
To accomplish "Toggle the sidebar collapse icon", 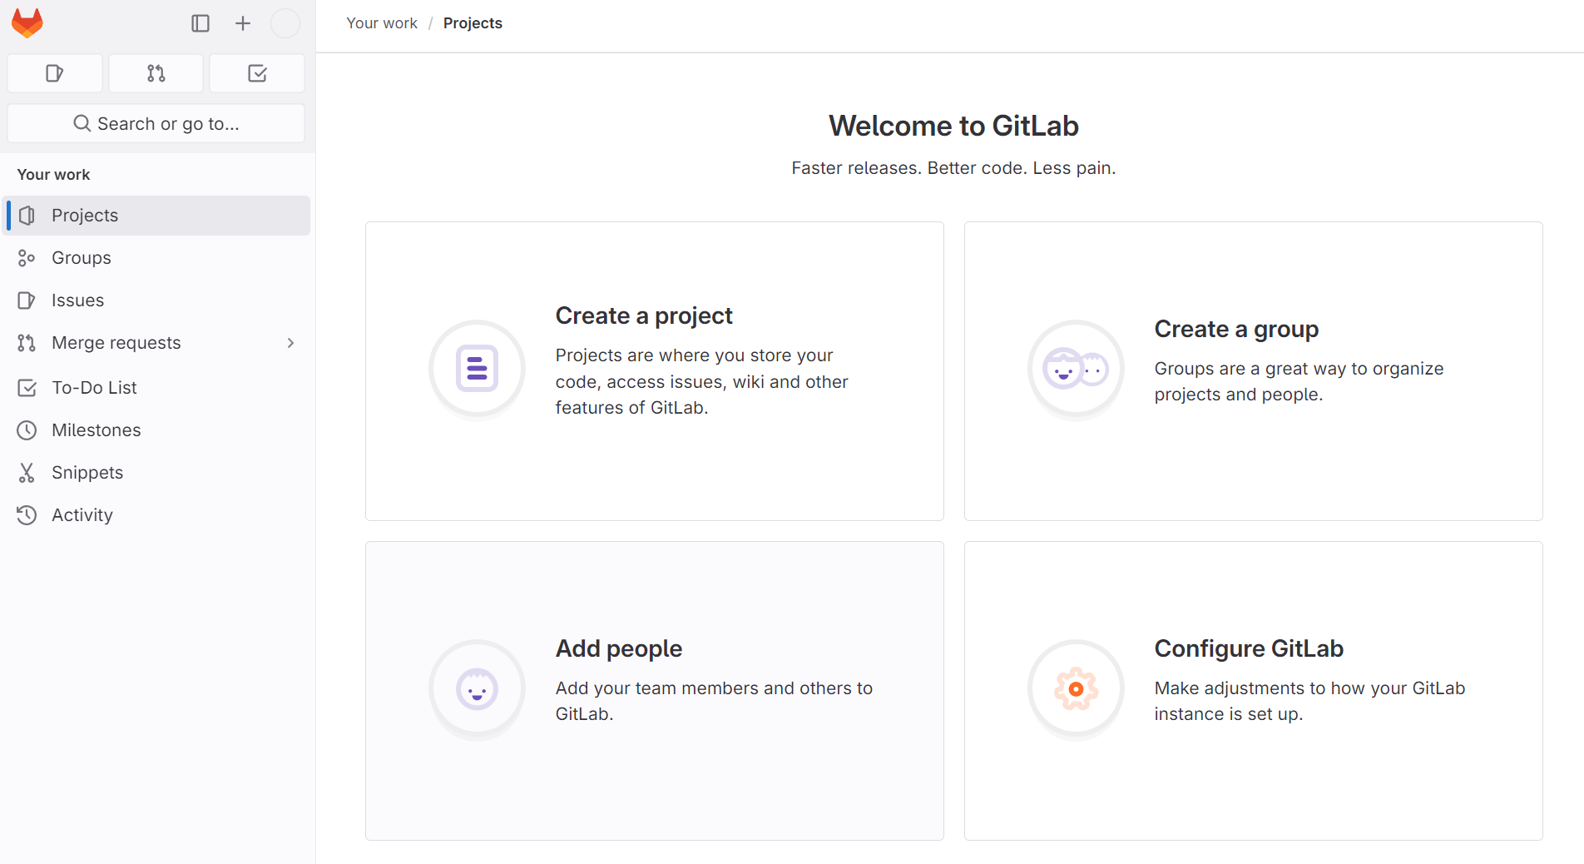I will (200, 23).
